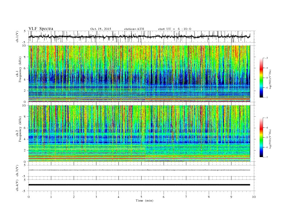Click the '7' tick on the time axis
Screen dimensions: 286x221
pos(186,197)
